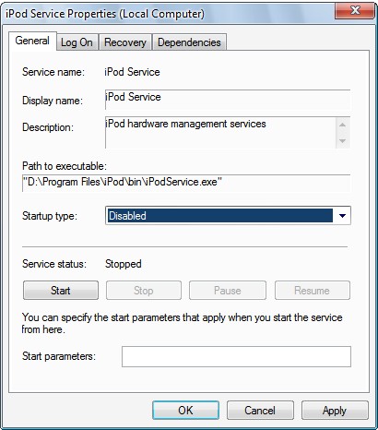378x430 pixels.
Task: Click the Description scroll down arrow
Action: click(342, 141)
